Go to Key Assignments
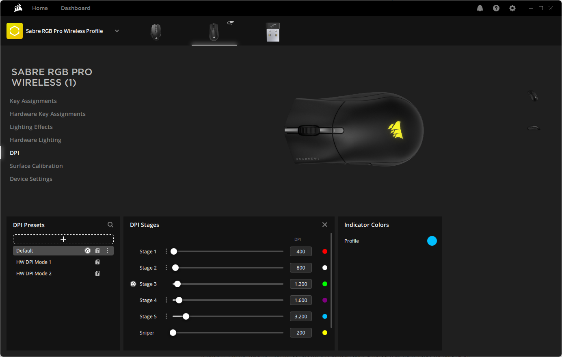562x357 pixels. 33,101
